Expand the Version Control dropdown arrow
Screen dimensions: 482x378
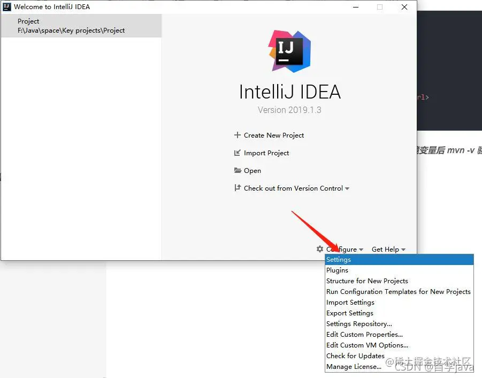347,188
